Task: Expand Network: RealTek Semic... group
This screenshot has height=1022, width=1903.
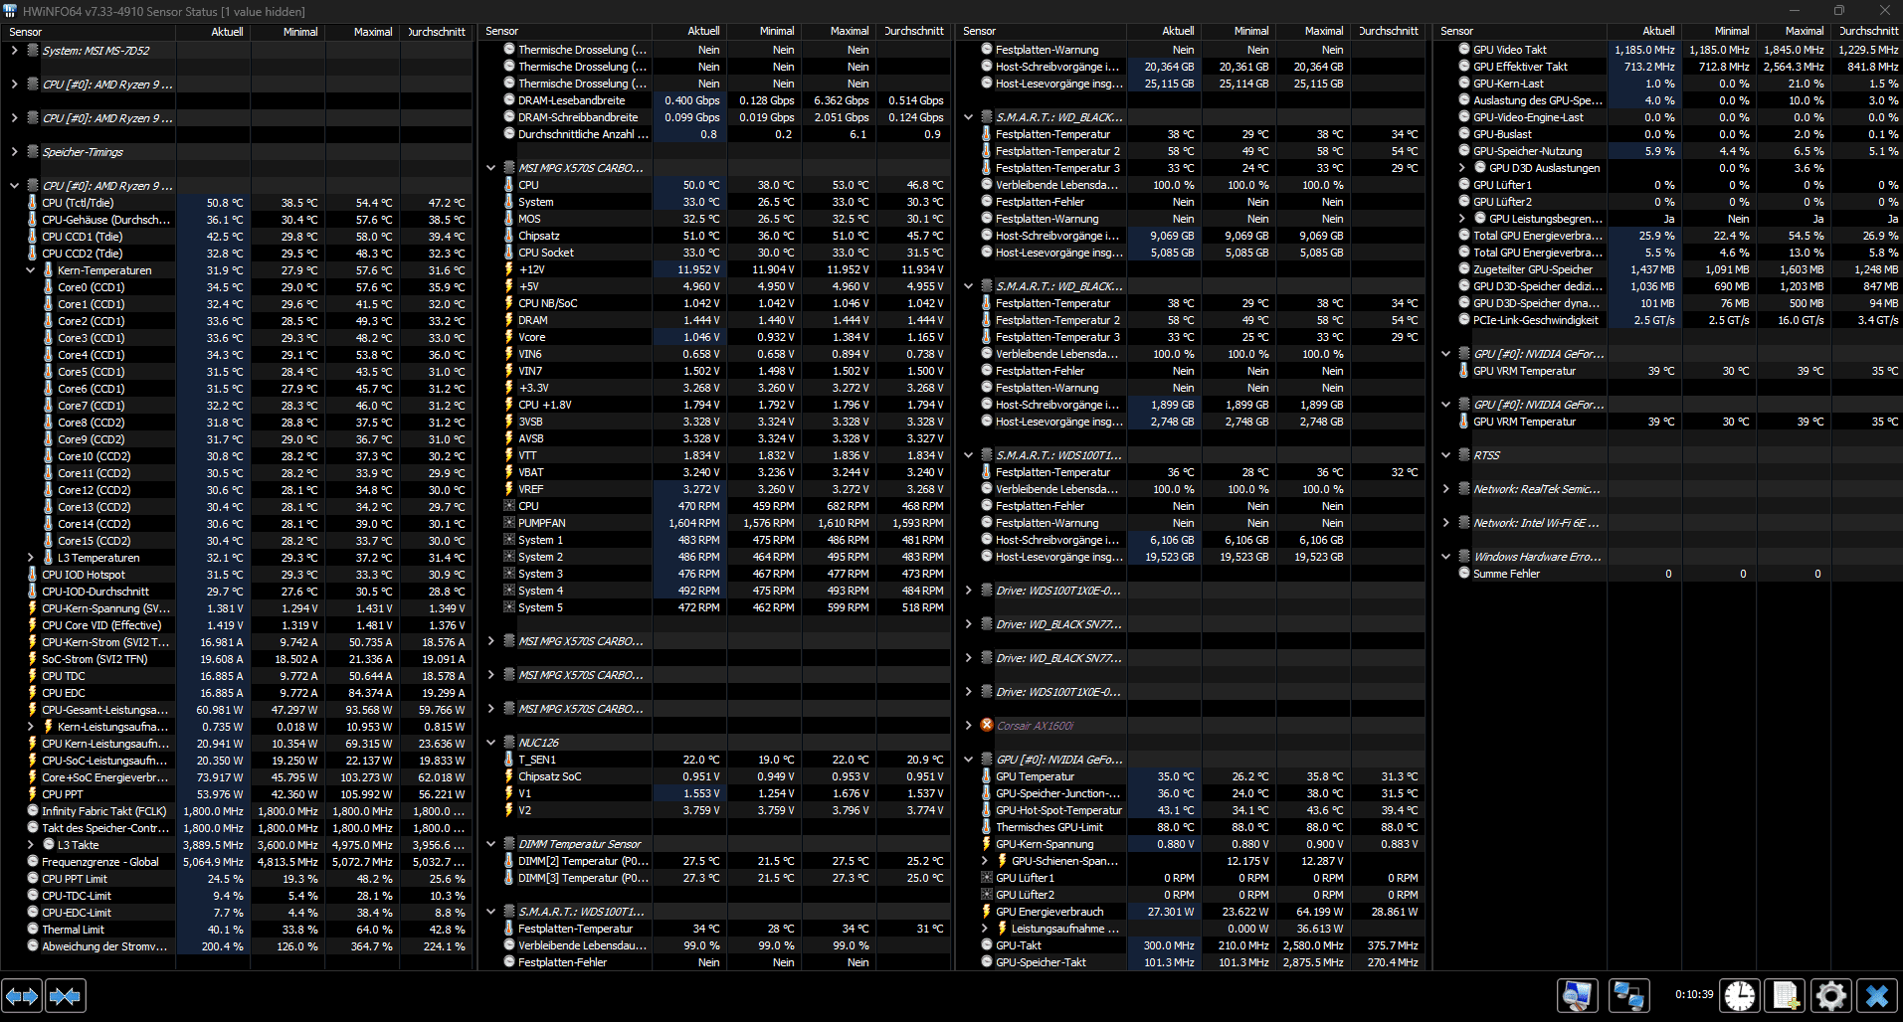Action: pyautogui.click(x=1446, y=489)
